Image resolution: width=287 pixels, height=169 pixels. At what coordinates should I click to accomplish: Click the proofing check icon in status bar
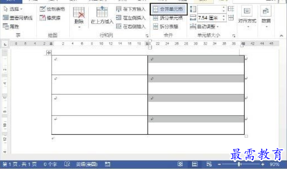coord(67,164)
